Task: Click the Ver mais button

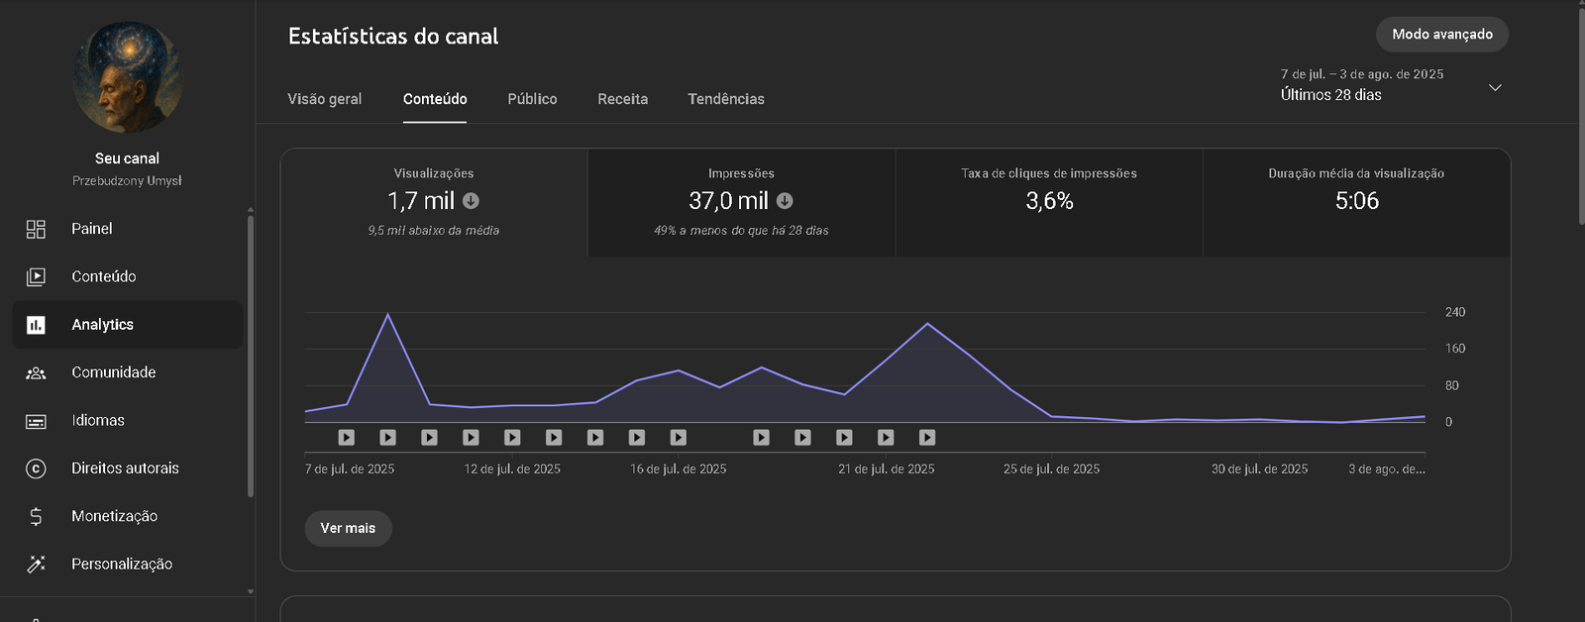Action: [x=349, y=528]
